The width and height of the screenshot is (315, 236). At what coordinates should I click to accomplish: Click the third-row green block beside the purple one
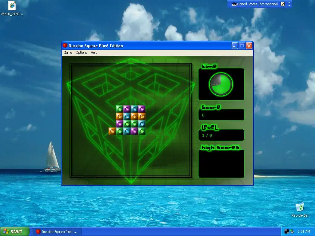pyautogui.click(x=127, y=124)
